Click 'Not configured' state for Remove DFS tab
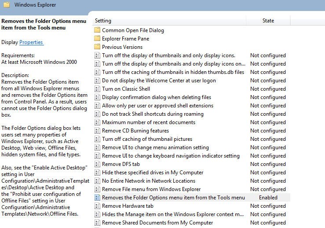Viewport: 325px width, 228px height. tap(268, 164)
